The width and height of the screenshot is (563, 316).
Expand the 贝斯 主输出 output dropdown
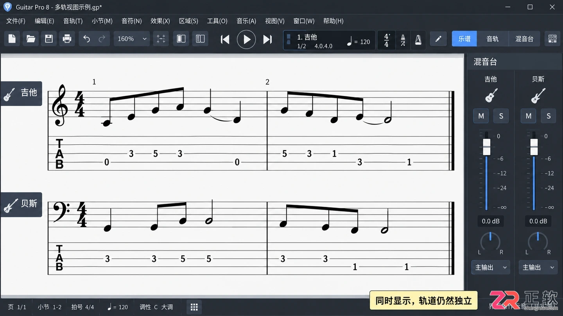click(x=538, y=267)
